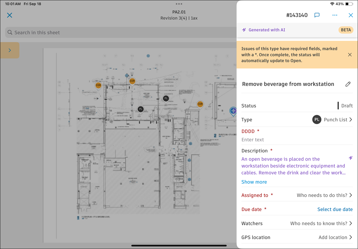Click the purple Description text
This screenshot has width=358, height=249.
point(293,166)
